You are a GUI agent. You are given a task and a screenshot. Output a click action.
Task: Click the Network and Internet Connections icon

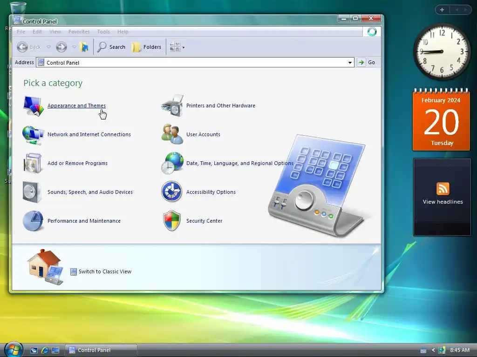tap(33, 134)
